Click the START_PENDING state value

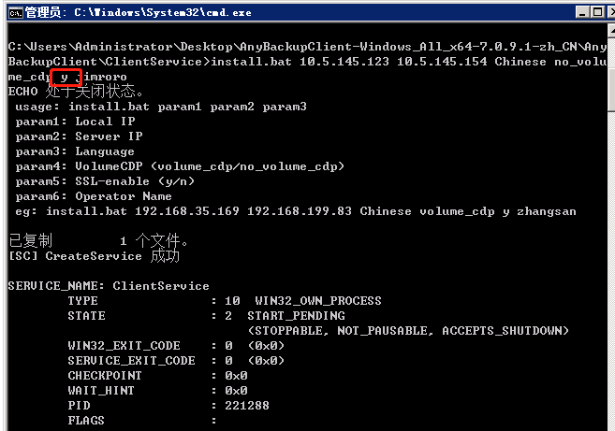point(296,316)
